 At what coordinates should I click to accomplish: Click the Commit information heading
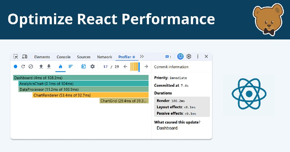[171, 67]
